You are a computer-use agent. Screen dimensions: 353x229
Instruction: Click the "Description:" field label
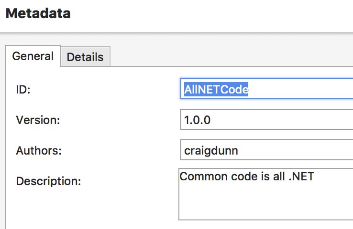pos(48,181)
